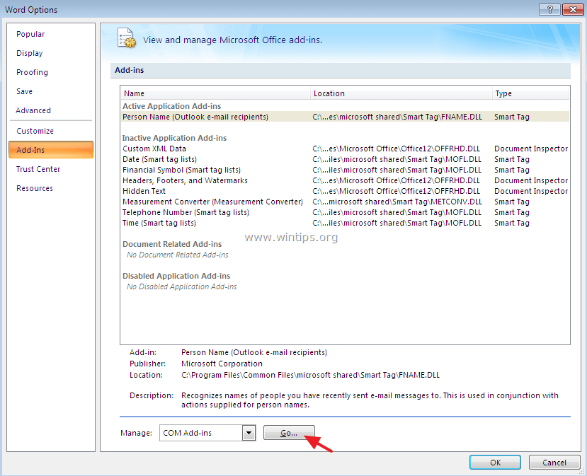Confirm with the OK button
587x476 pixels.
(x=495, y=463)
